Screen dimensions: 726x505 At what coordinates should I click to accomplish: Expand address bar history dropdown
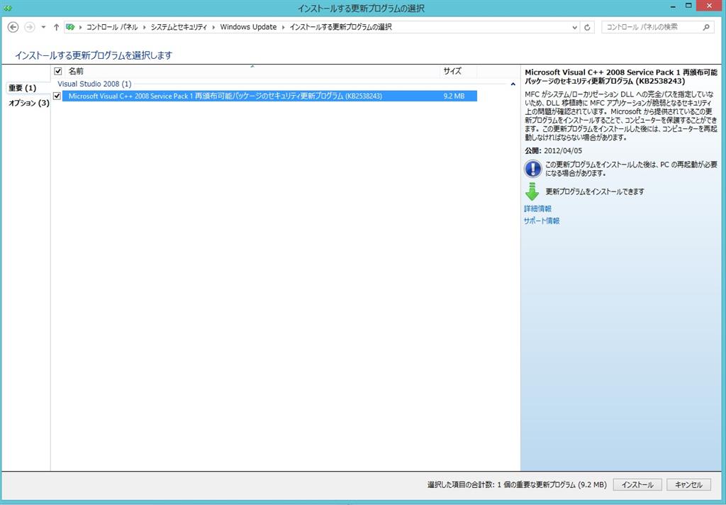[574, 28]
